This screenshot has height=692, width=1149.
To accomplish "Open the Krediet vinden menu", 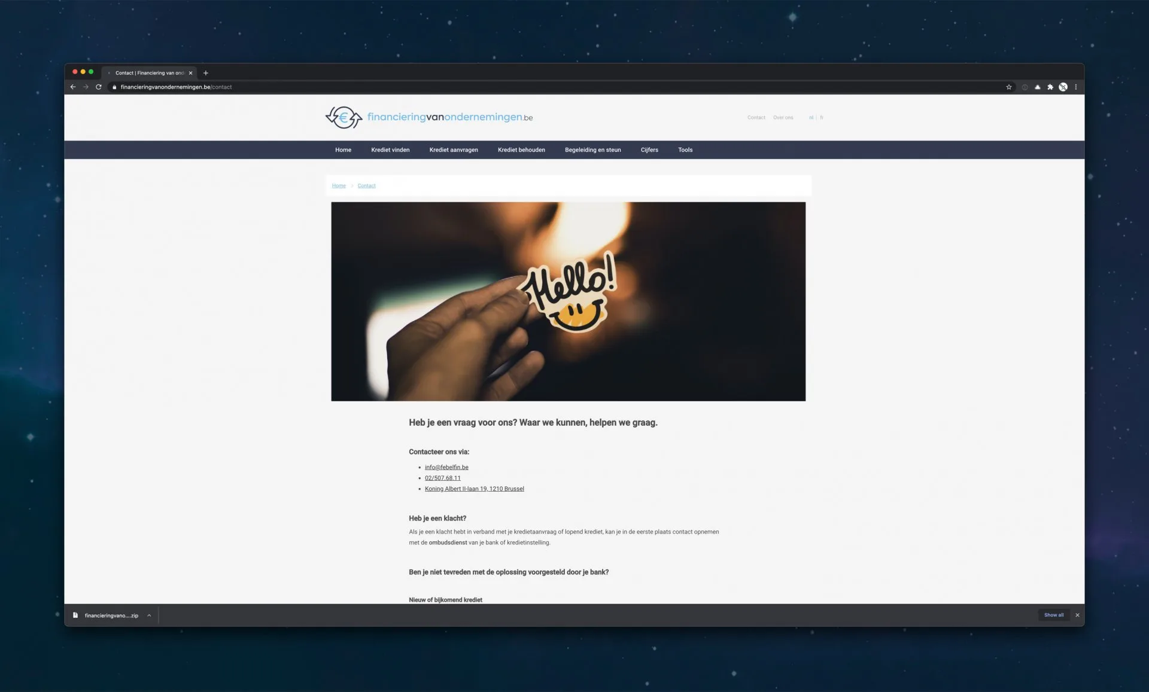I will coord(390,150).
